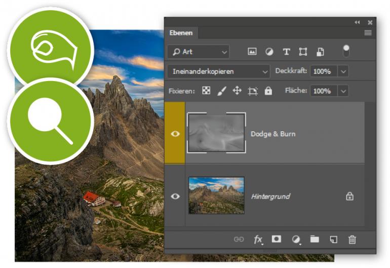The height and width of the screenshot is (268, 390).
Task: Open the fx layer style menu
Action: pos(258,240)
